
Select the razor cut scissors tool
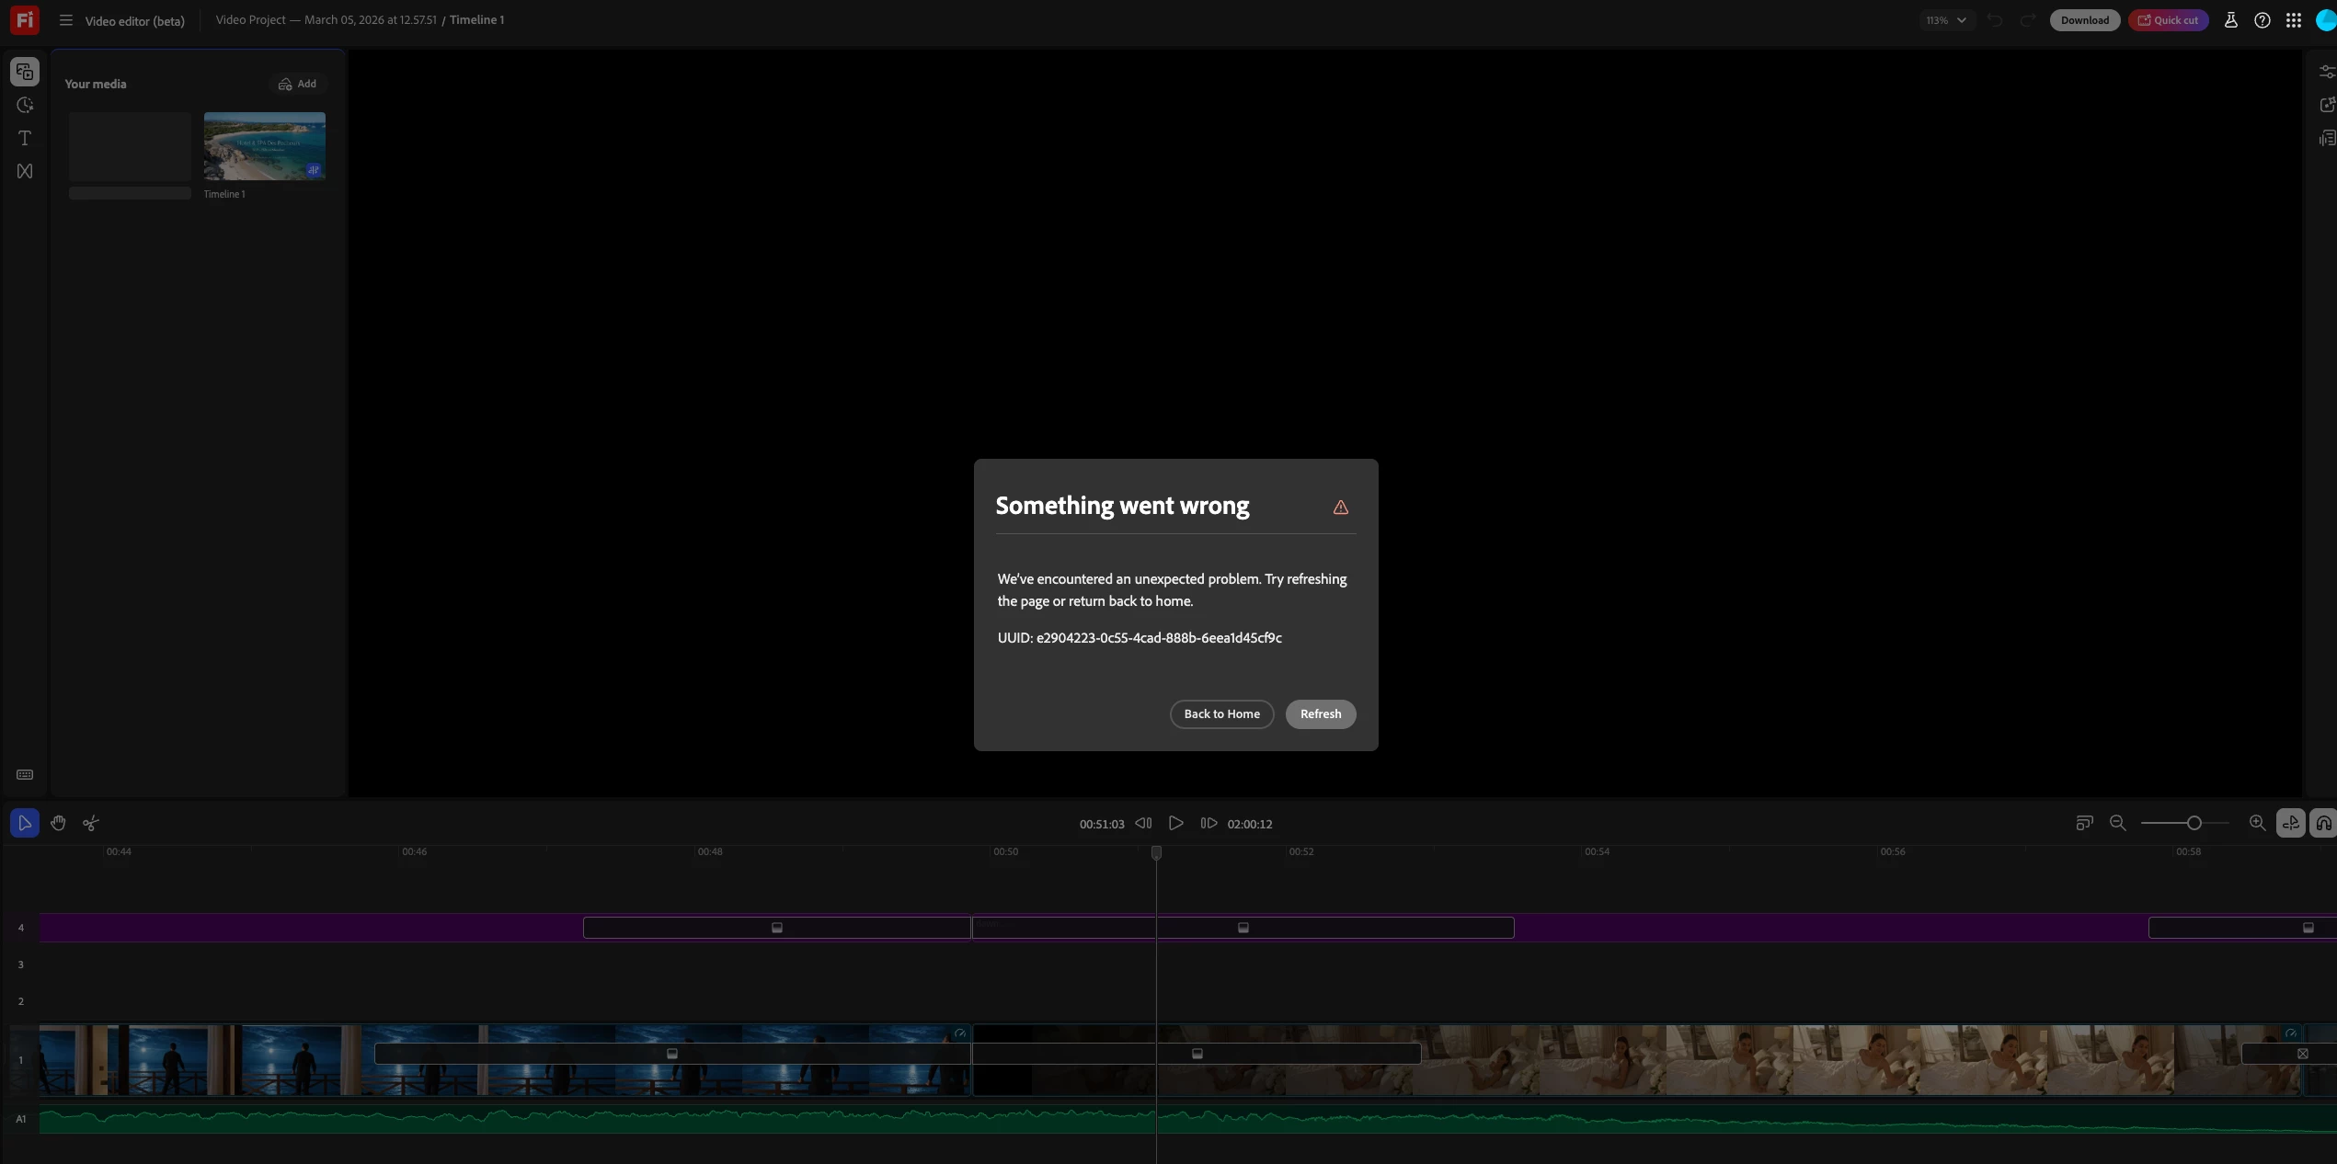pyautogui.click(x=90, y=823)
